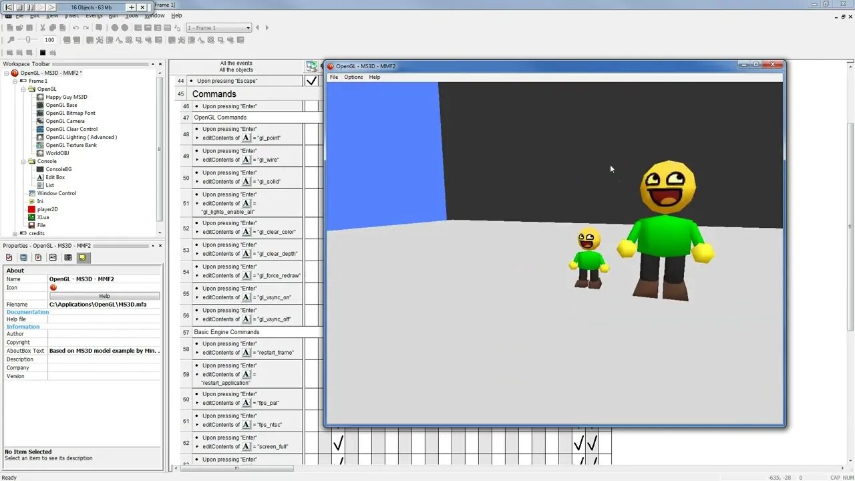Open the Help menu in OpenGL window

pos(375,77)
